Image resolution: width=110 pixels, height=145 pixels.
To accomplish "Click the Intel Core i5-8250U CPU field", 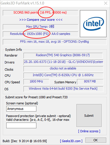I will 63,75.
